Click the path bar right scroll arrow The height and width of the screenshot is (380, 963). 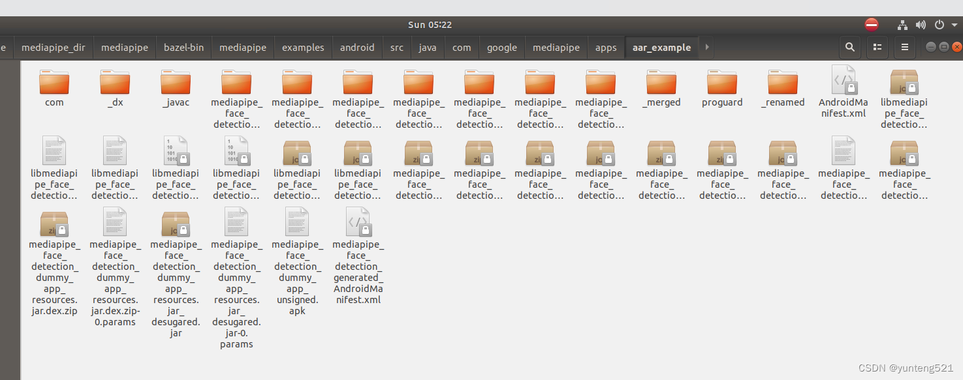coord(707,47)
